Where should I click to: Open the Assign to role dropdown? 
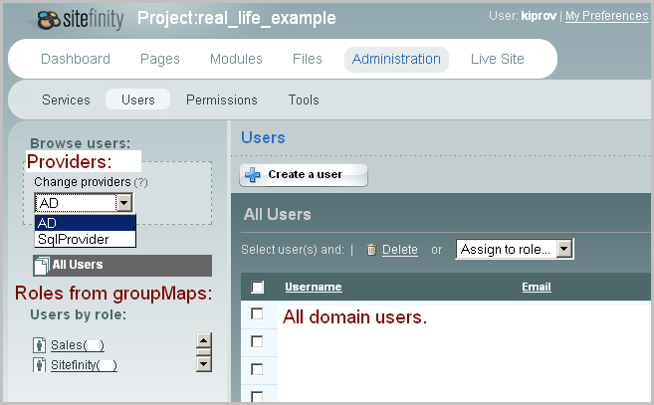coord(515,249)
